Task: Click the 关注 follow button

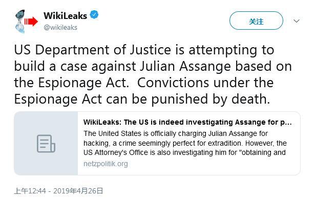Action: tap(256, 21)
